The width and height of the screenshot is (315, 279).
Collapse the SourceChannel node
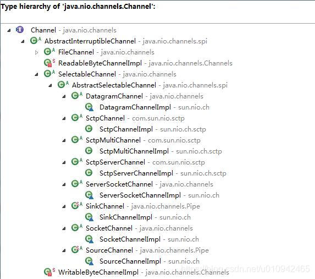click(64, 250)
